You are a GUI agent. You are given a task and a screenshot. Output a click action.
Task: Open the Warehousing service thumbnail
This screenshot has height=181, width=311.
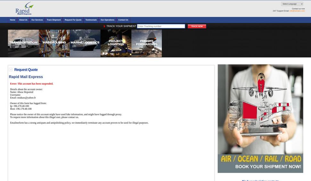[54, 43]
